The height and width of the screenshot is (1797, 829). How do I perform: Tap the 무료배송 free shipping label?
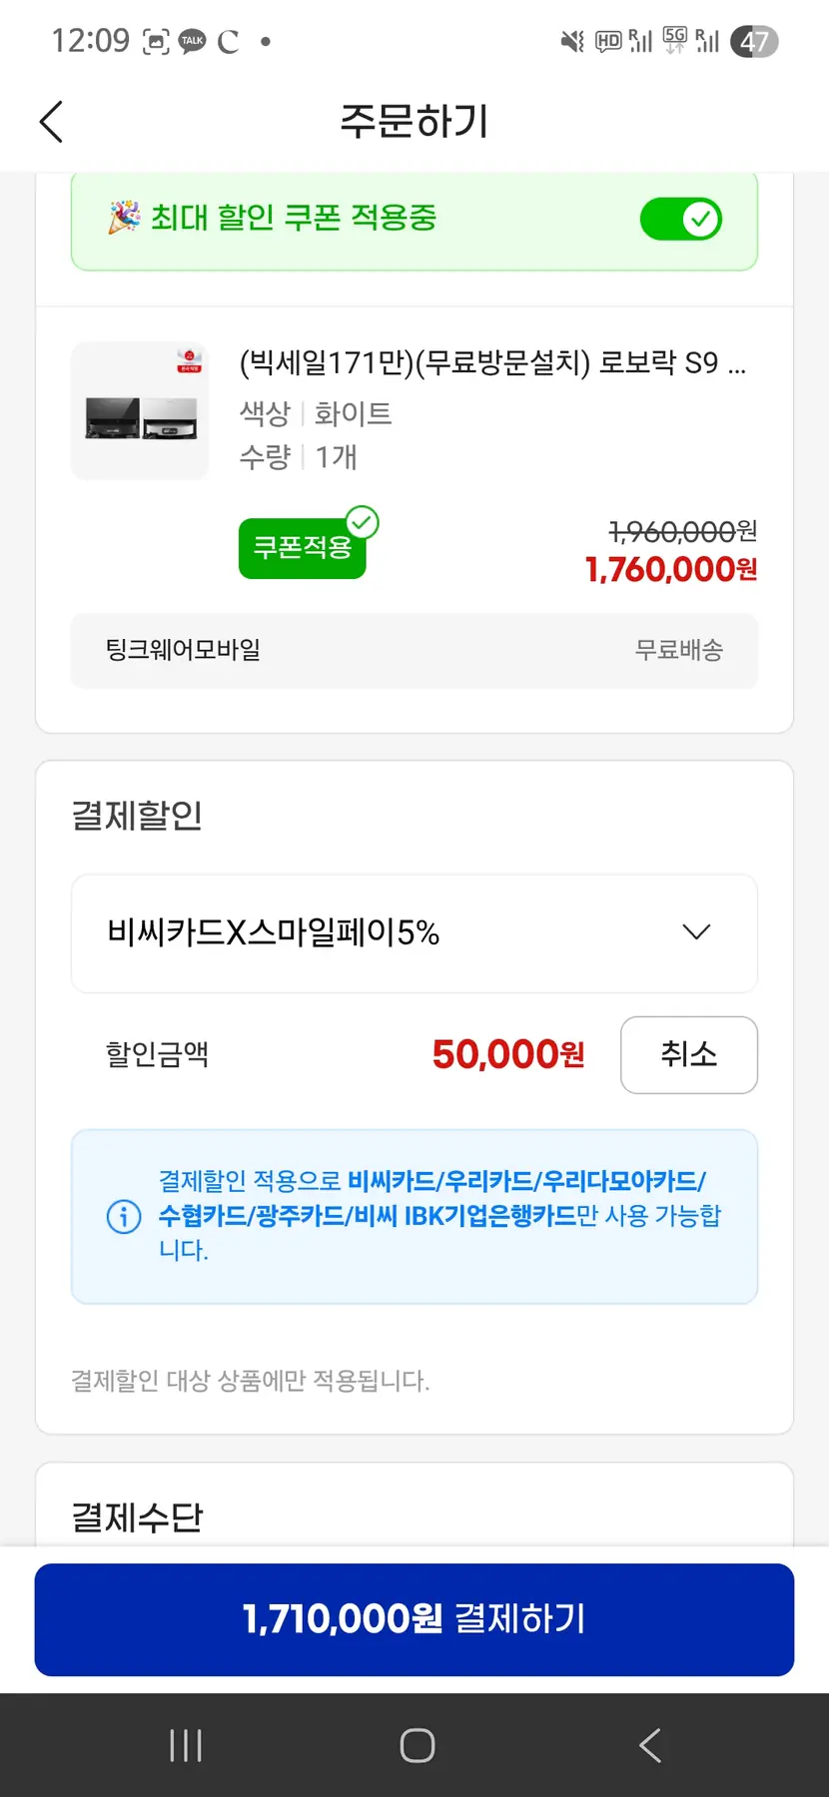coord(679,650)
